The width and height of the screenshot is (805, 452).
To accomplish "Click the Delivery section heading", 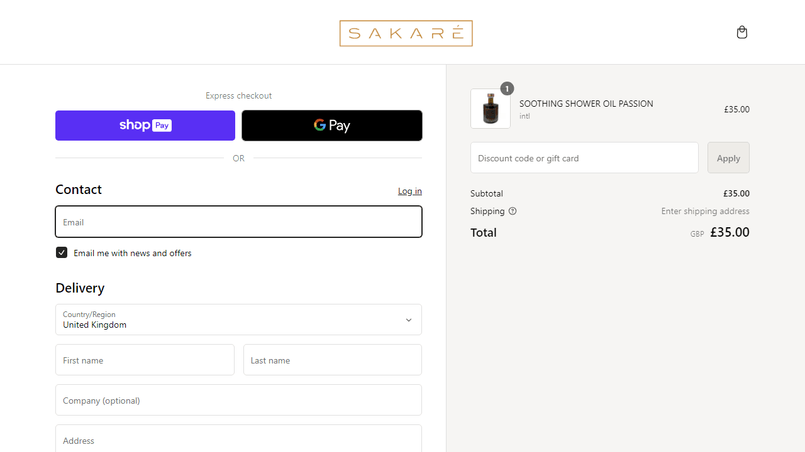I will click(80, 288).
